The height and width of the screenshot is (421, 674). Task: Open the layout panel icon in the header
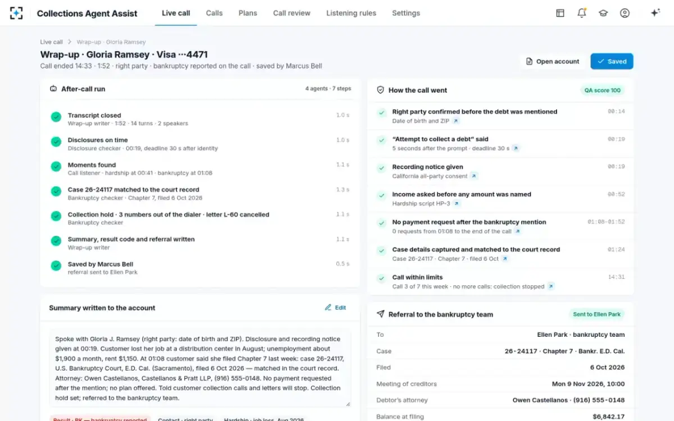click(x=560, y=13)
